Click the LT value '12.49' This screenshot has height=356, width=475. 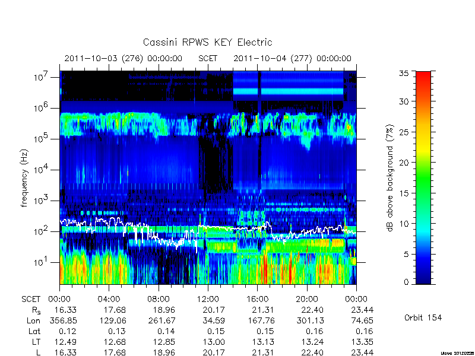pyautogui.click(x=65, y=342)
